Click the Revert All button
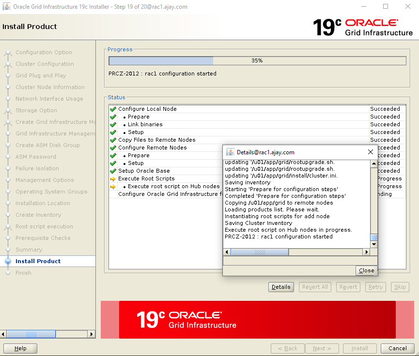 coord(315,287)
